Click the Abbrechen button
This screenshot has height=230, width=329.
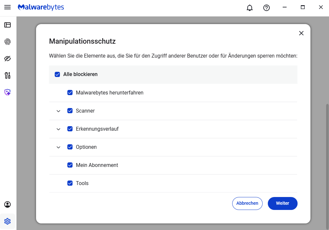[247, 203]
